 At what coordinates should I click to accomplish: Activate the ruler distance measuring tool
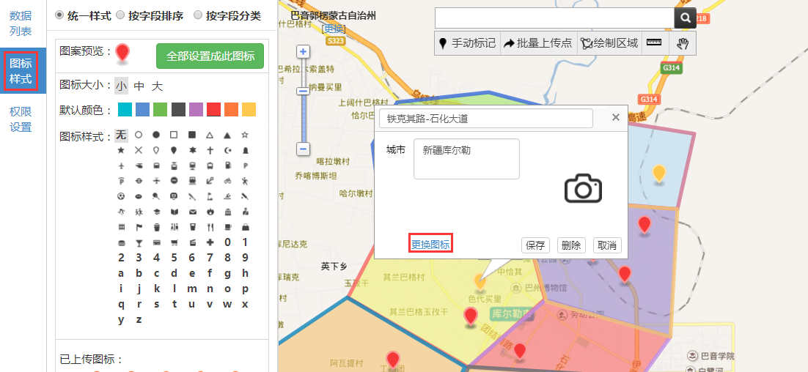(x=653, y=42)
